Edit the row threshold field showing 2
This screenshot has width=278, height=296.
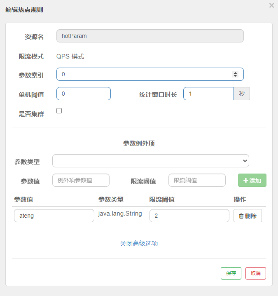coord(189,216)
